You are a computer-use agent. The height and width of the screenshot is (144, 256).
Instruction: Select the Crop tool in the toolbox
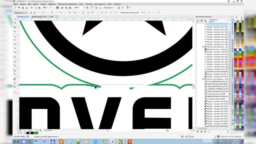[x=15, y=27]
